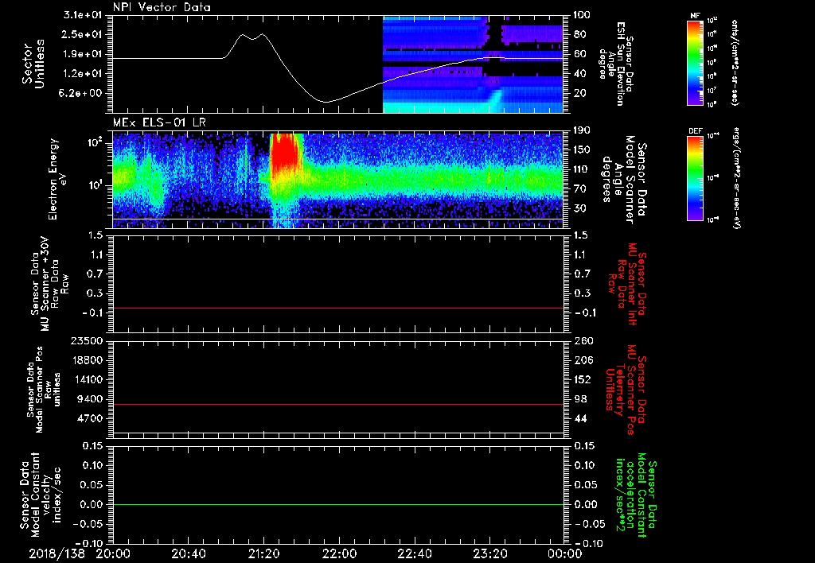Click the red "MU Scanner Inft Raw Data" title

(626, 284)
